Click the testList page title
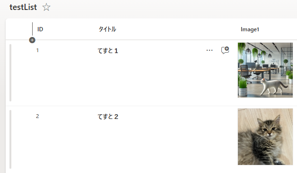The height and width of the screenshot is (173, 297). tap(23, 7)
